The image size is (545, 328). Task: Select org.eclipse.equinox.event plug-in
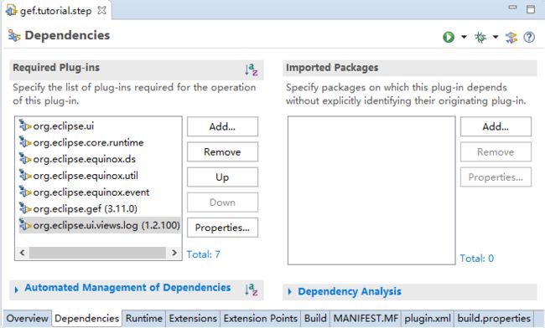point(91,192)
